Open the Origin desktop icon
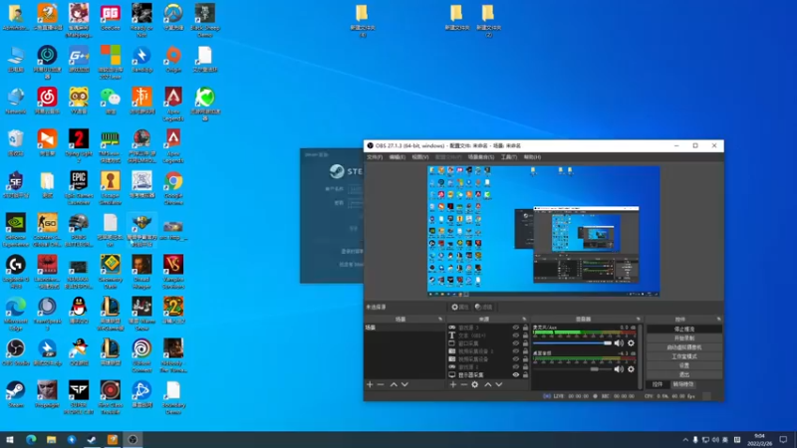Viewport: 797px width, 448px height. (173, 59)
